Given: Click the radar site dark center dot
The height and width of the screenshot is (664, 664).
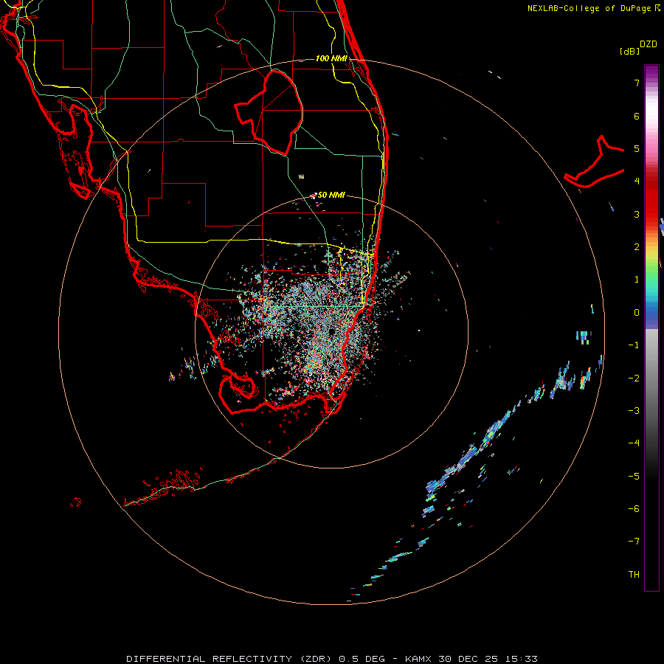Looking at the screenshot, I should [x=331, y=331].
